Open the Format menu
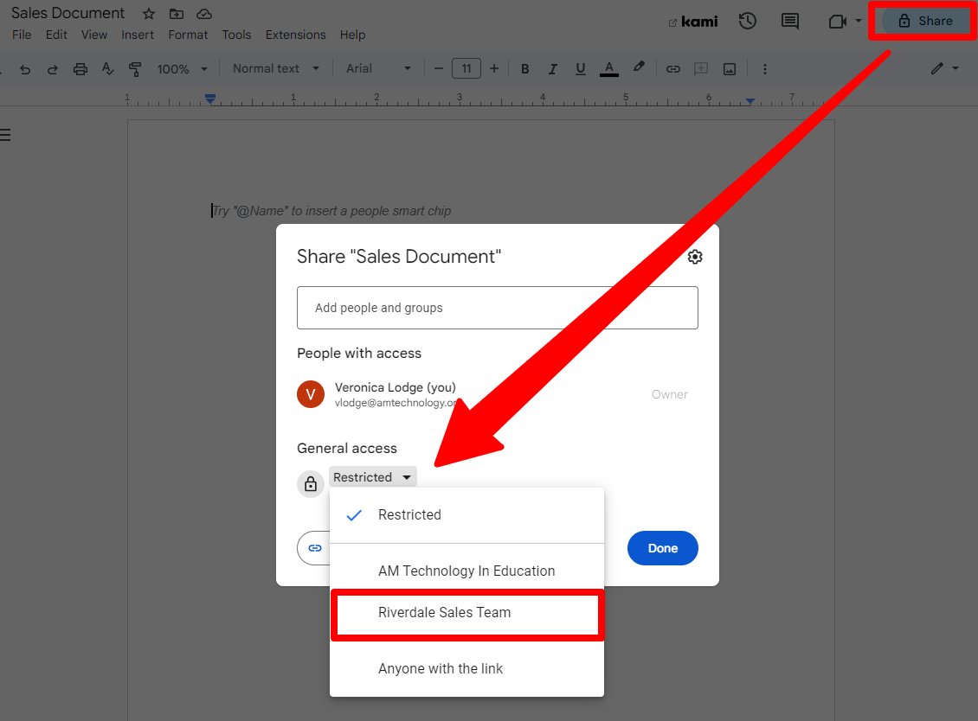This screenshot has height=721, width=978. click(188, 35)
